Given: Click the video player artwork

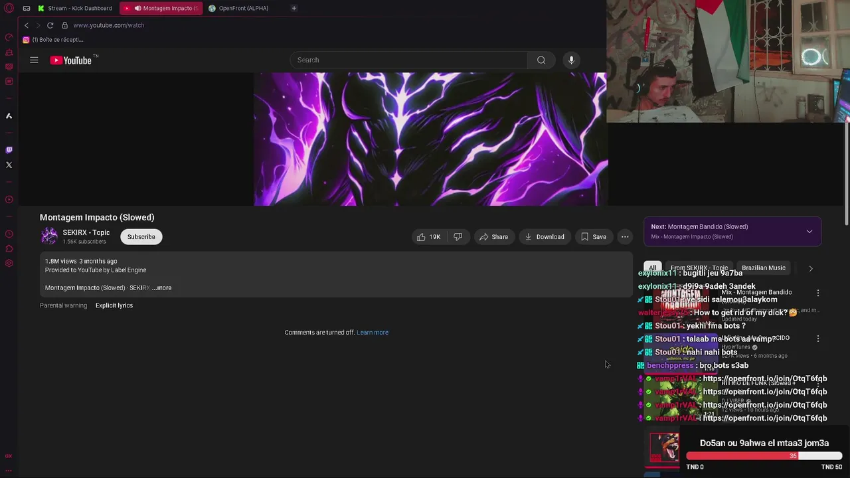Looking at the screenshot, I should coord(430,139).
